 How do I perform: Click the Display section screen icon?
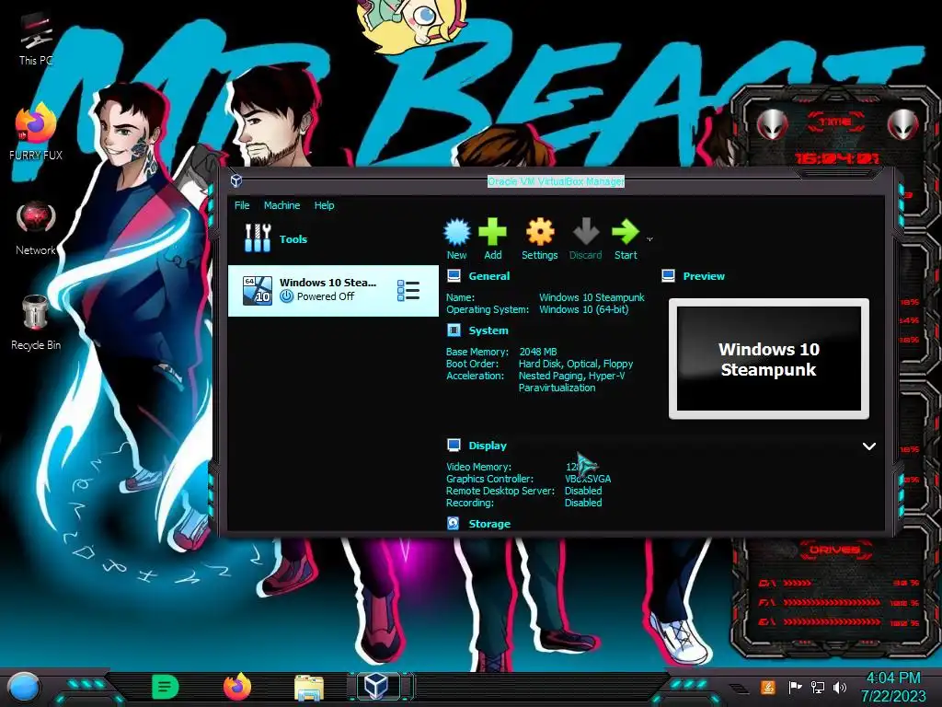pos(454,446)
